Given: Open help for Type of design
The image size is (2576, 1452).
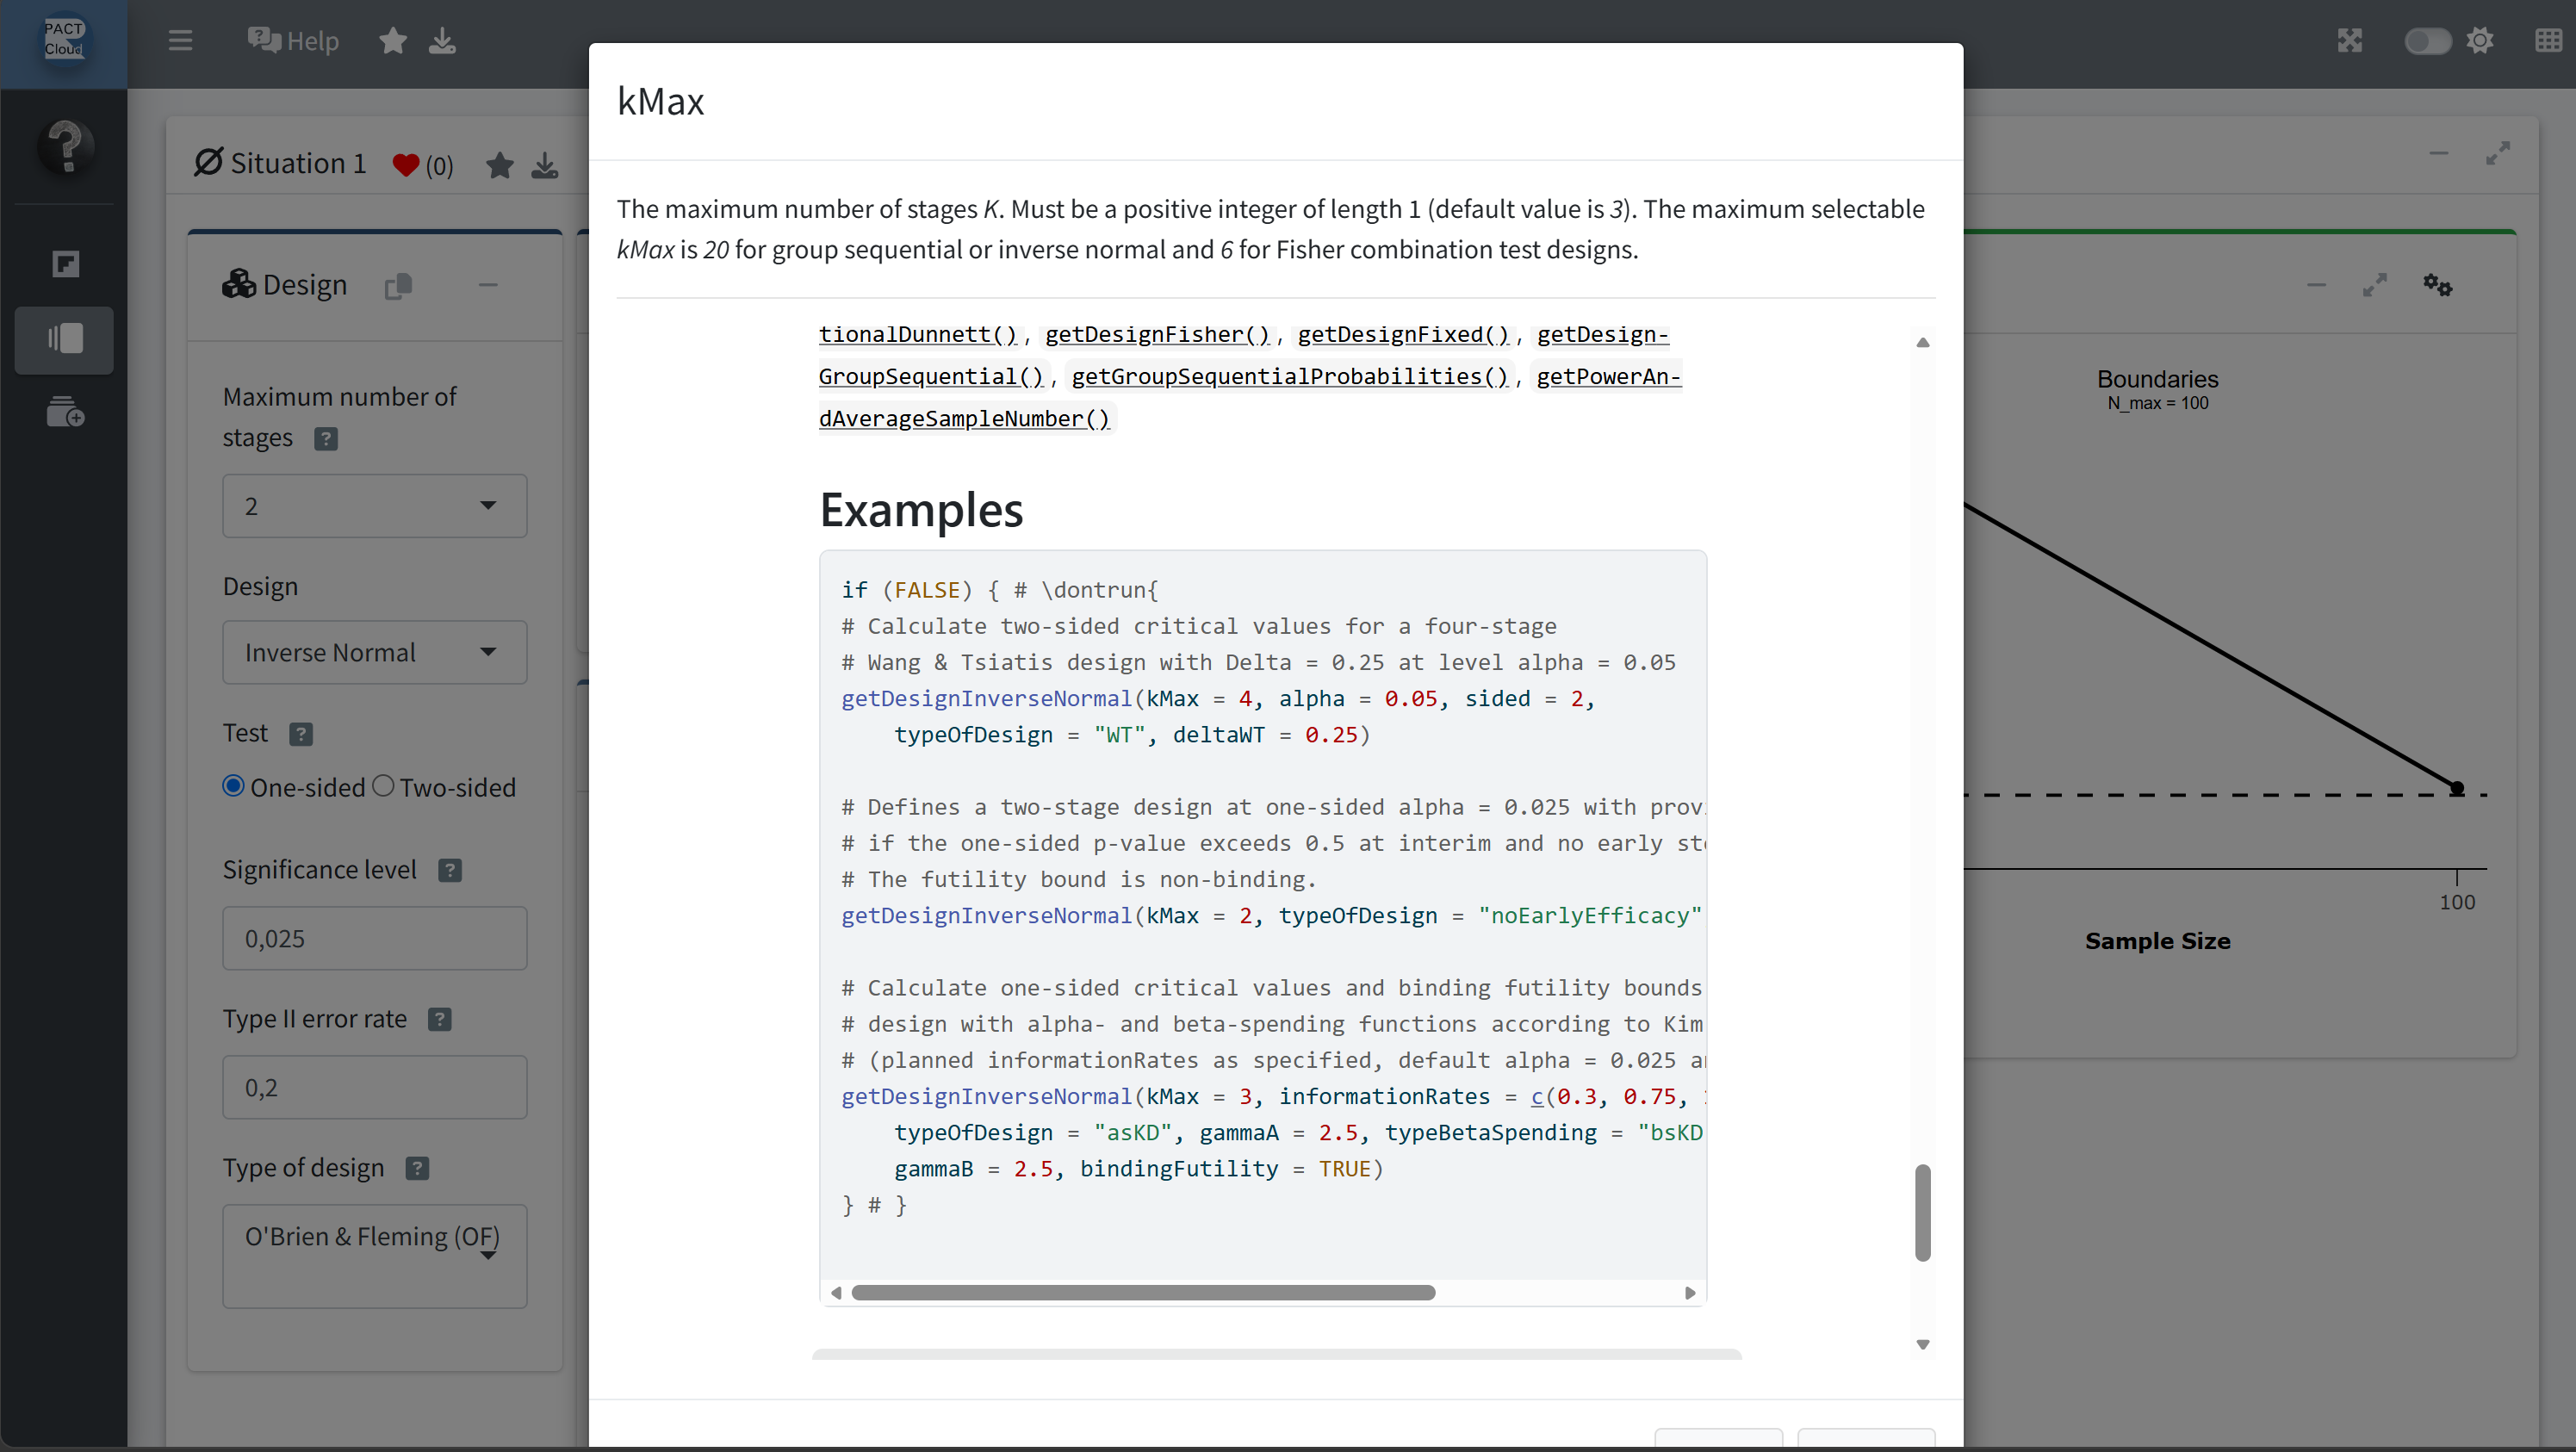Looking at the screenshot, I should pos(417,1169).
